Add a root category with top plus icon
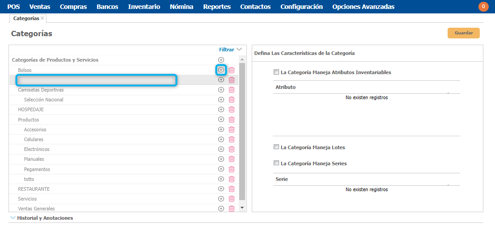The image size is (495, 226). tap(221, 60)
